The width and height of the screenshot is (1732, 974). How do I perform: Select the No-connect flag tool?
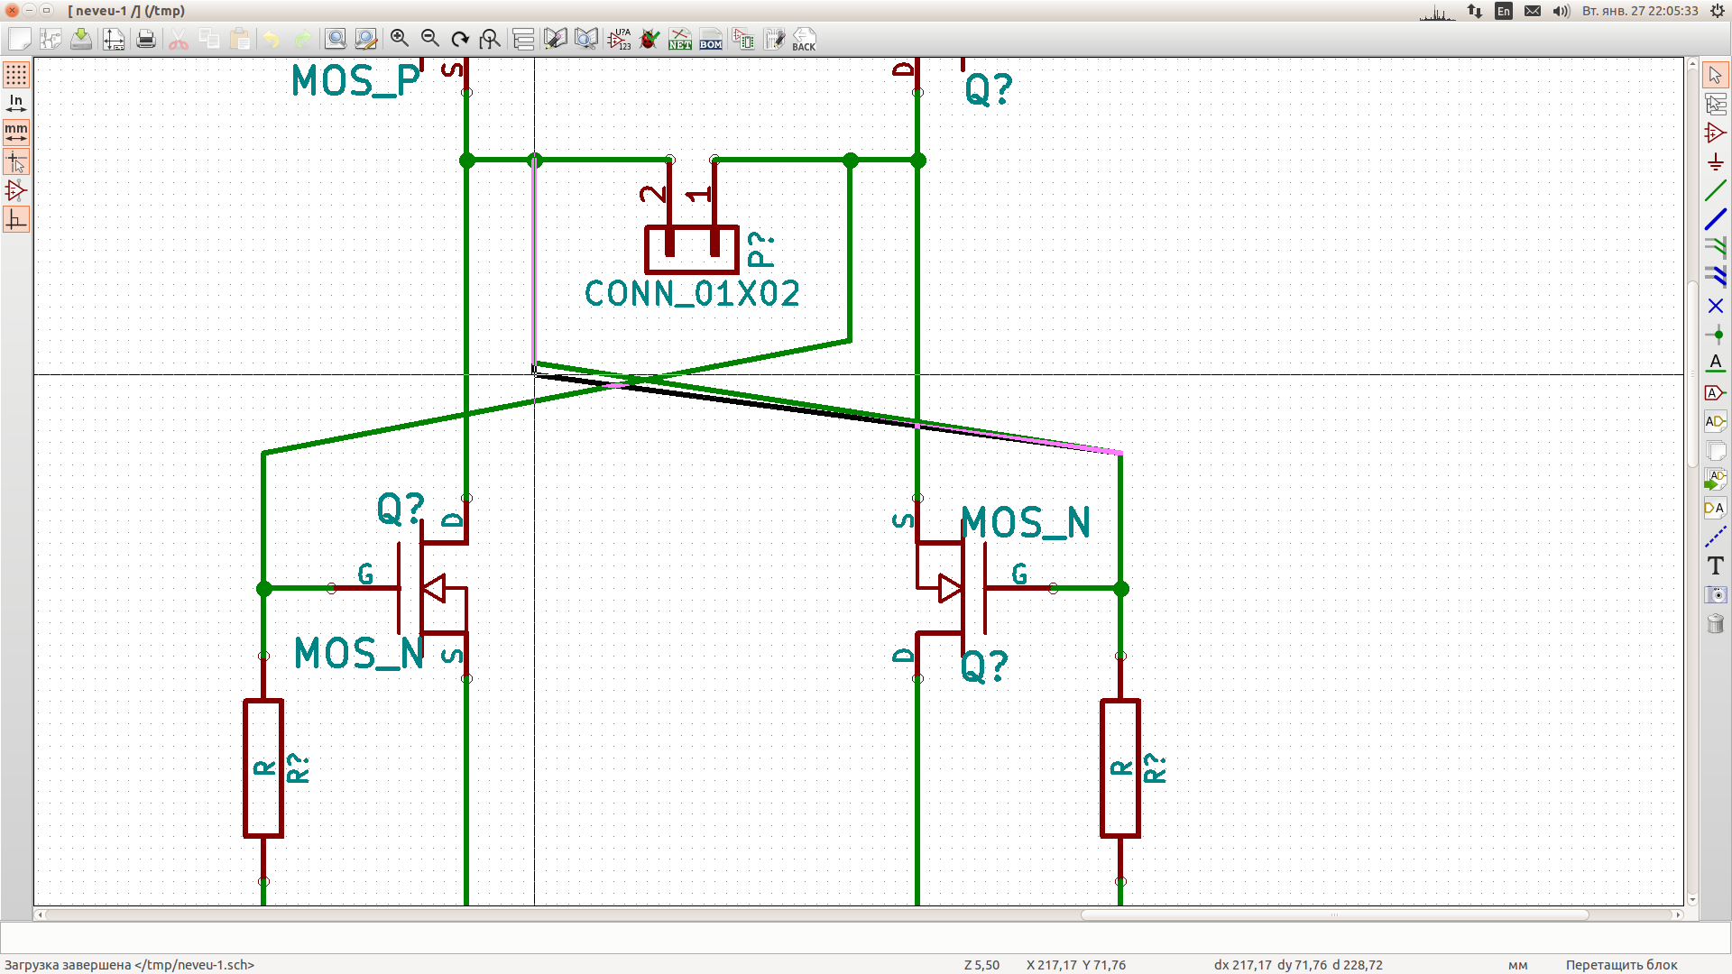click(1715, 306)
